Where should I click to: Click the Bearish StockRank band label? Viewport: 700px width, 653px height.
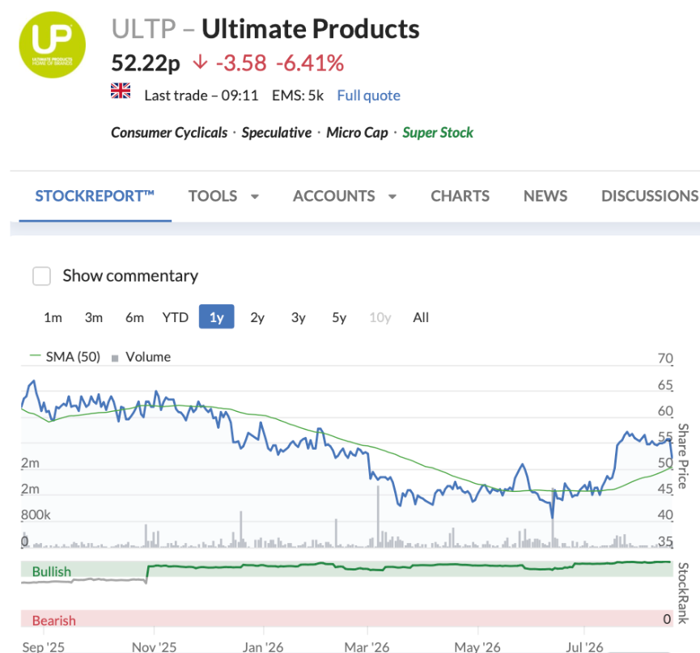pos(54,621)
